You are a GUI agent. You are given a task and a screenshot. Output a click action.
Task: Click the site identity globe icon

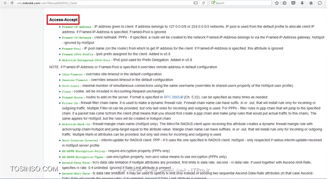pos(12,3)
